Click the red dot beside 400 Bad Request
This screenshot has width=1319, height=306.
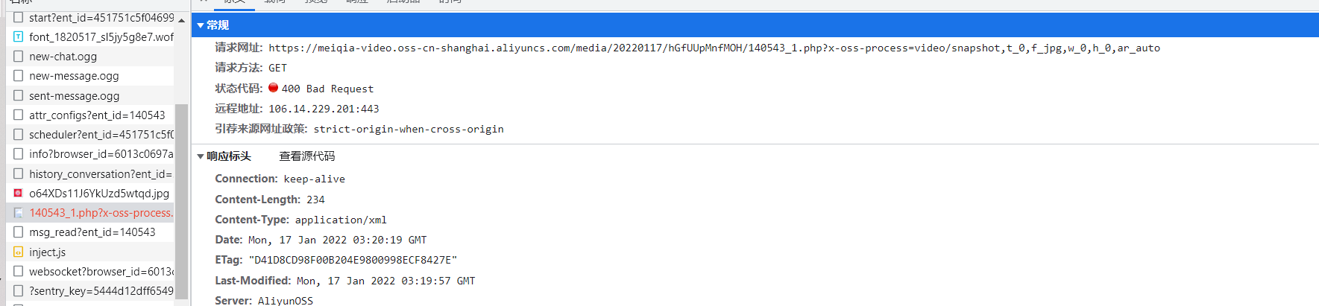pyautogui.click(x=273, y=88)
